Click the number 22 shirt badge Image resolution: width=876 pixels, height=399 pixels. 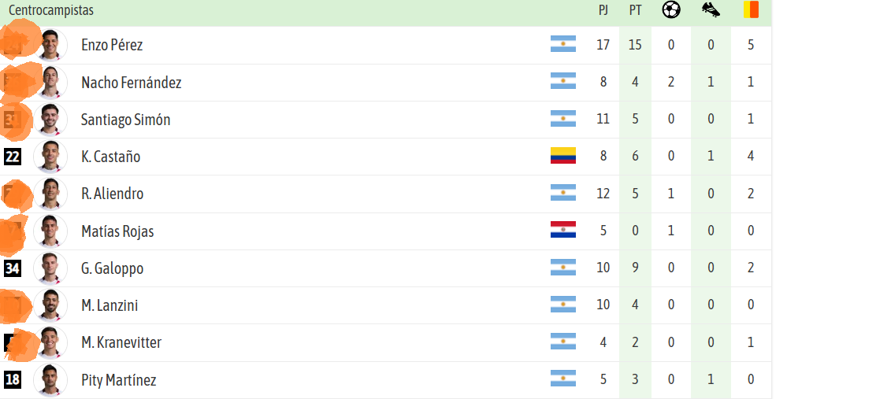click(13, 157)
